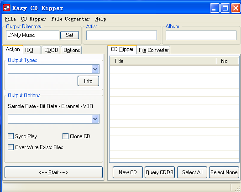
Task: Click the Query CDDB button
Action: click(x=160, y=172)
